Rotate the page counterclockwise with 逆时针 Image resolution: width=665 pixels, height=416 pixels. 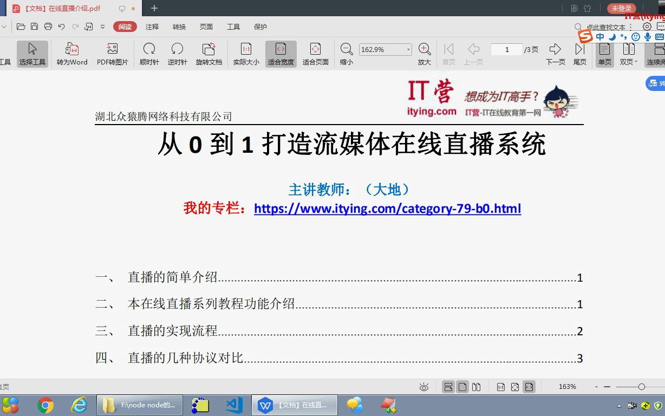tap(177, 53)
